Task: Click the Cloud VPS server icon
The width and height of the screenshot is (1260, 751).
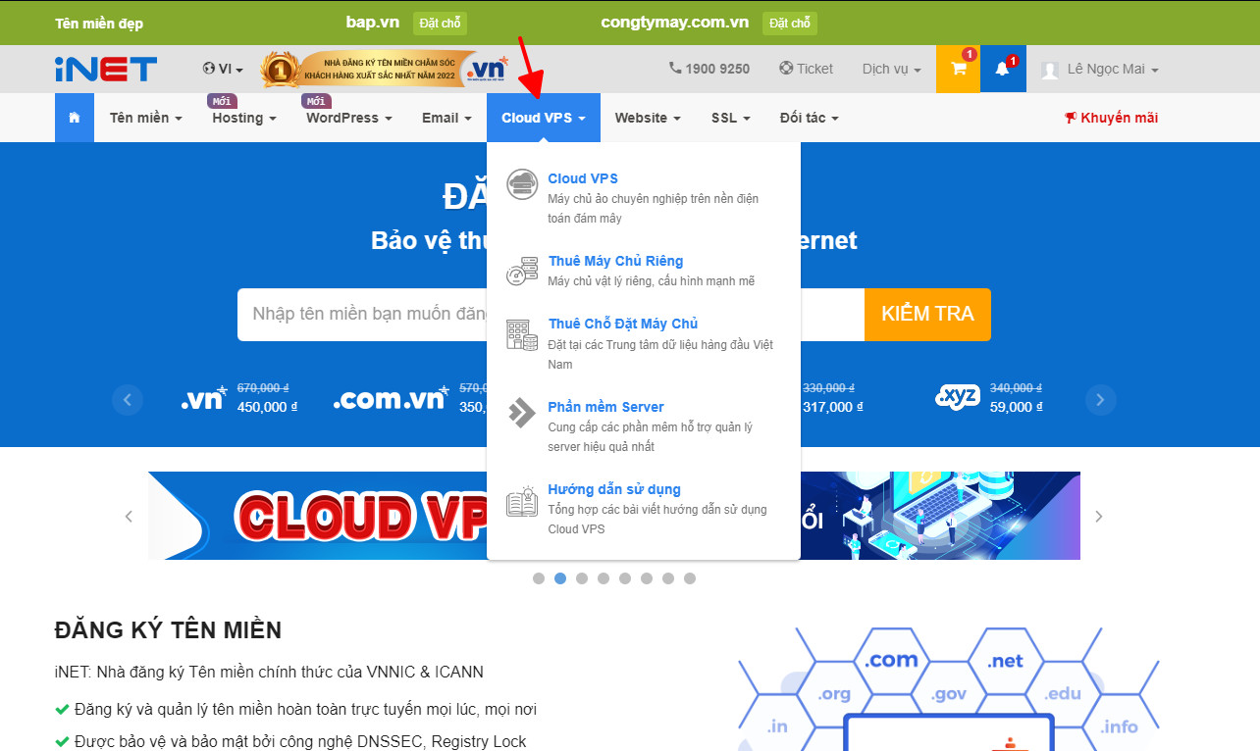Action: (x=522, y=183)
